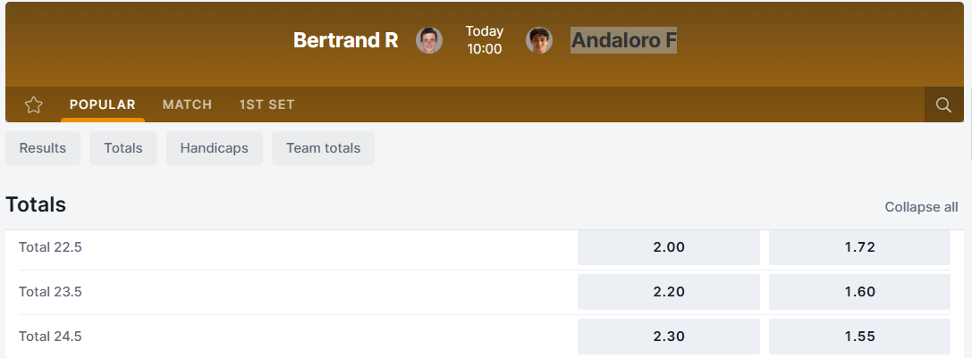Image resolution: width=972 pixels, height=358 pixels.
Task: Select 1.60 odds for Total 23.5
Action: [859, 292]
